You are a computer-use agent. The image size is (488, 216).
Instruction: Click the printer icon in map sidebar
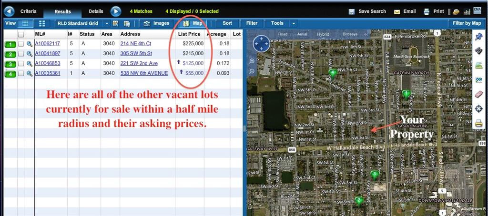479,124
